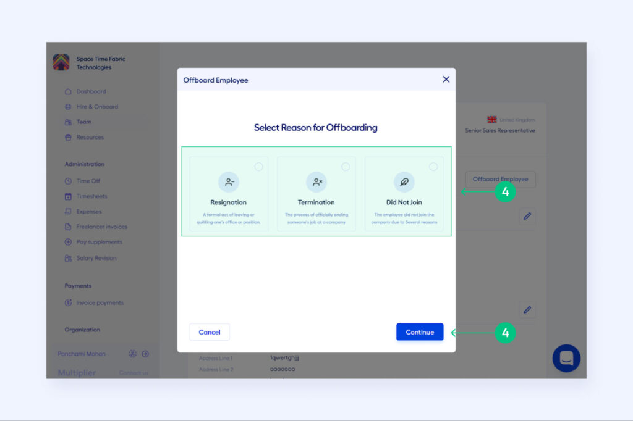Pick Did Not Join as the reason

[x=404, y=191]
